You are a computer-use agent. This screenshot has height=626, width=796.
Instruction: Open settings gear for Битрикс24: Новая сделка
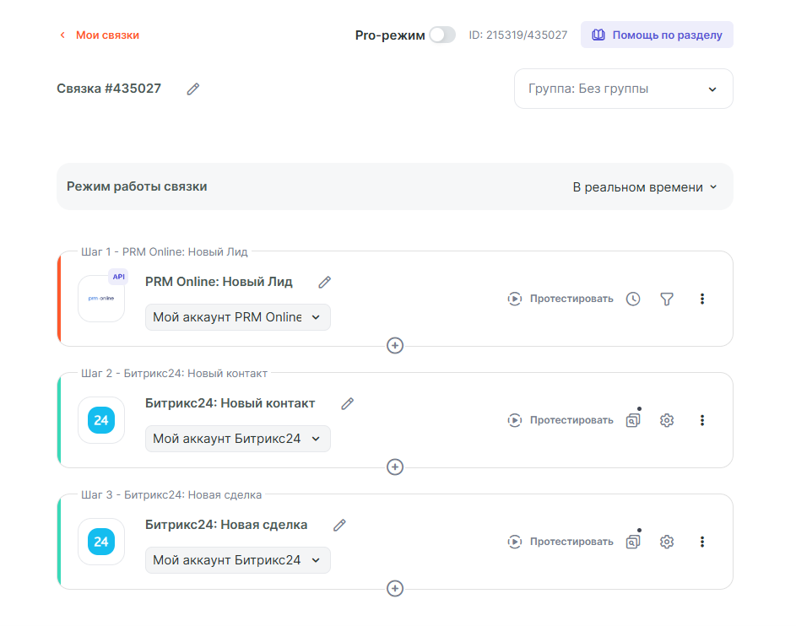[x=667, y=542]
